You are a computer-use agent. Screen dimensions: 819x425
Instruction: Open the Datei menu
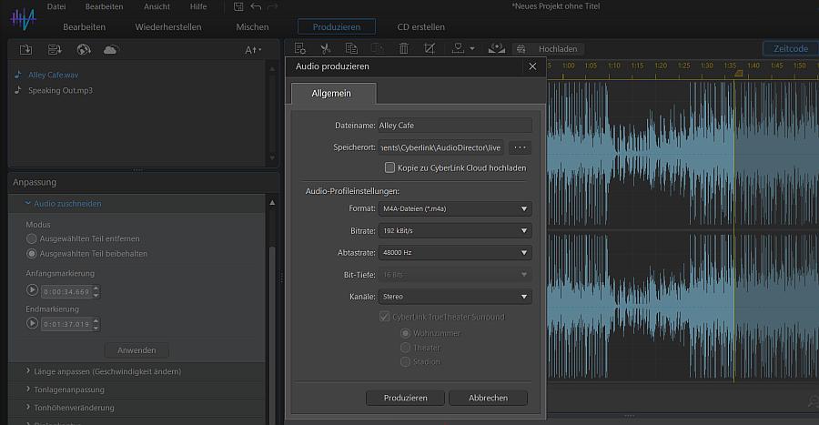56,6
